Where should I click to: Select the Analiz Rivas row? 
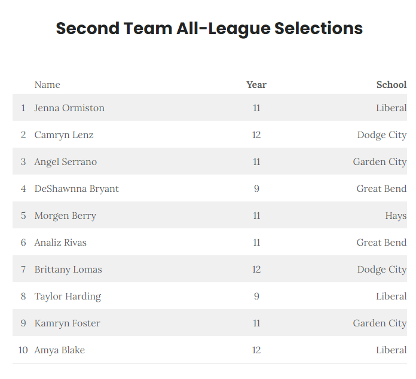point(210,242)
